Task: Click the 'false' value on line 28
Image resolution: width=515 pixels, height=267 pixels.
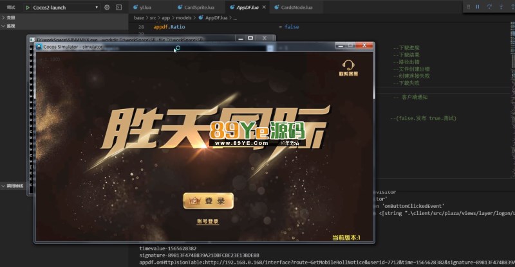Action: pos(292,27)
